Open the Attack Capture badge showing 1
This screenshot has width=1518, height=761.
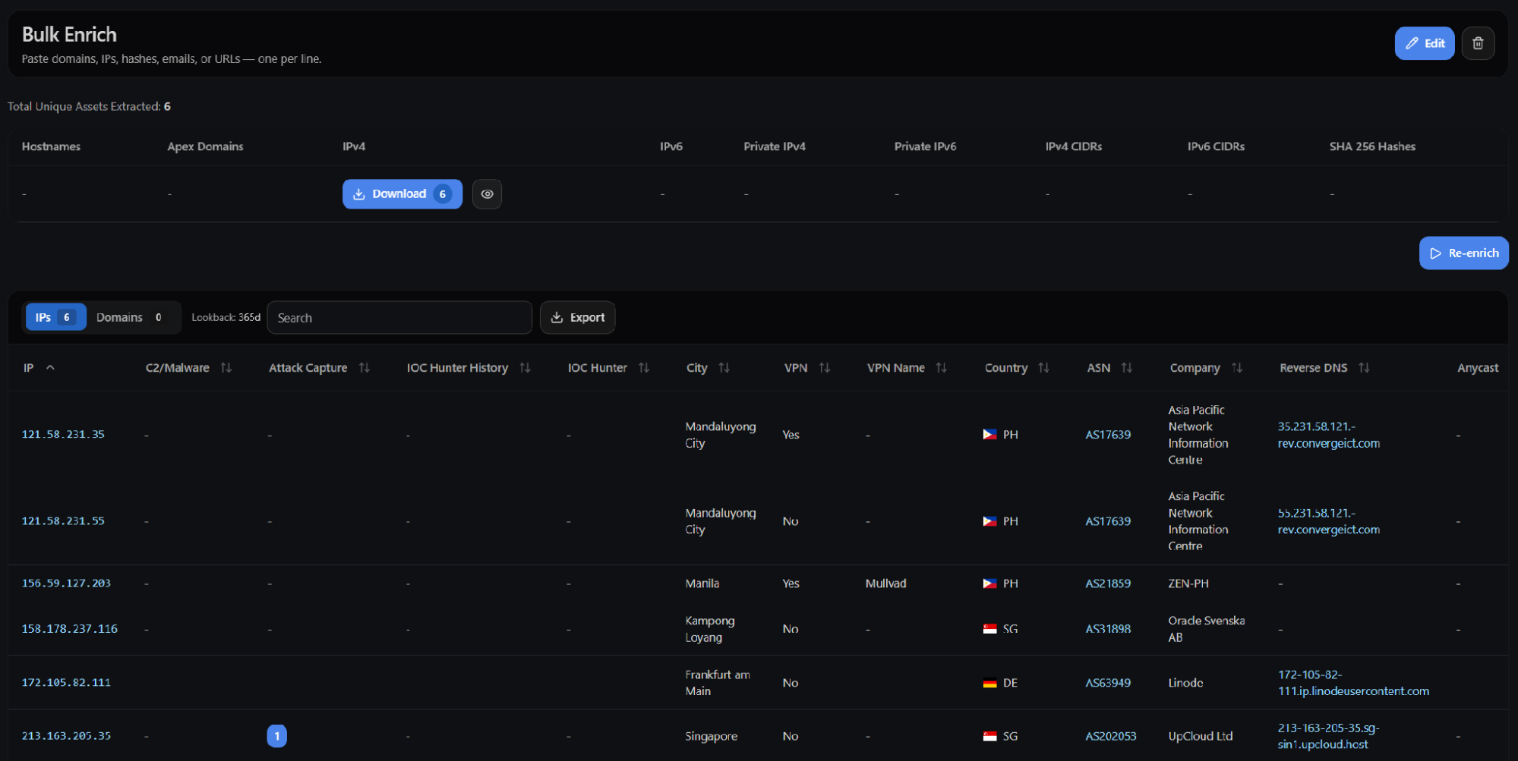pyautogui.click(x=277, y=736)
